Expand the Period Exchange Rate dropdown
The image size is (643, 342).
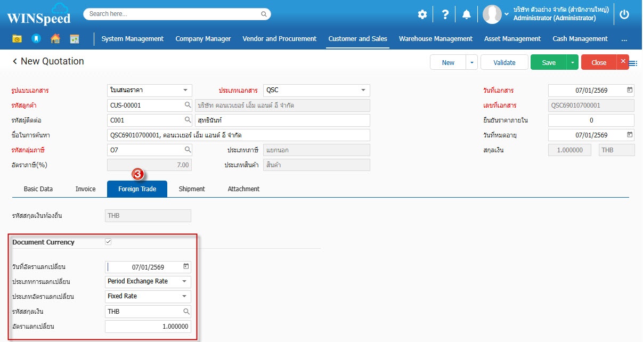pyautogui.click(x=184, y=281)
